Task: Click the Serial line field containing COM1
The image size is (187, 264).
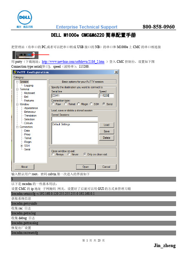Action: [x=75, y=96]
